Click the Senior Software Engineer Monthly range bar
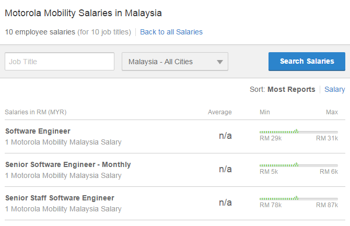Viewport: 350px width, 226px height. click(x=299, y=165)
